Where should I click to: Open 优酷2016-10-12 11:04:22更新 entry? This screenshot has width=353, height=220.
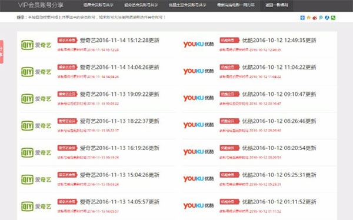click(x=279, y=67)
